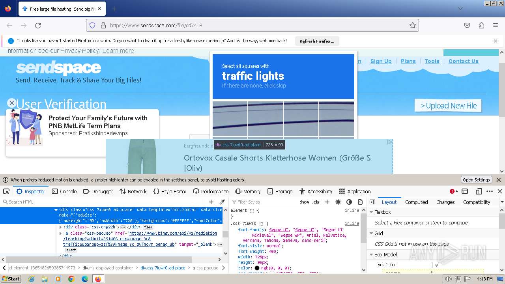The width and height of the screenshot is (505, 284).
Task: Close the PNB MetLife ad overlay
Action: click(x=12, y=103)
